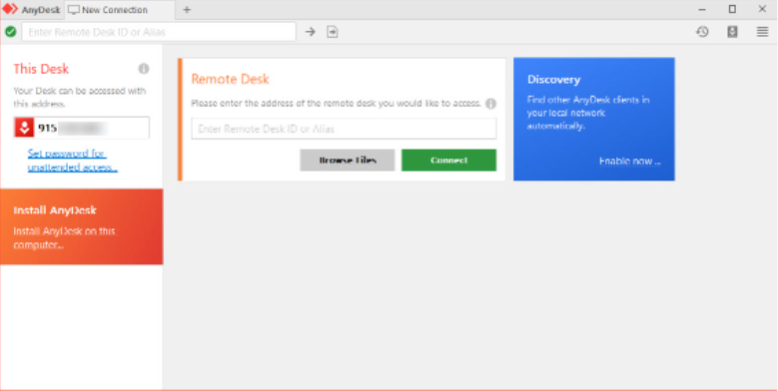This screenshot has width=778, height=391.
Task: Focus the top address bar input field
Action: point(159,32)
